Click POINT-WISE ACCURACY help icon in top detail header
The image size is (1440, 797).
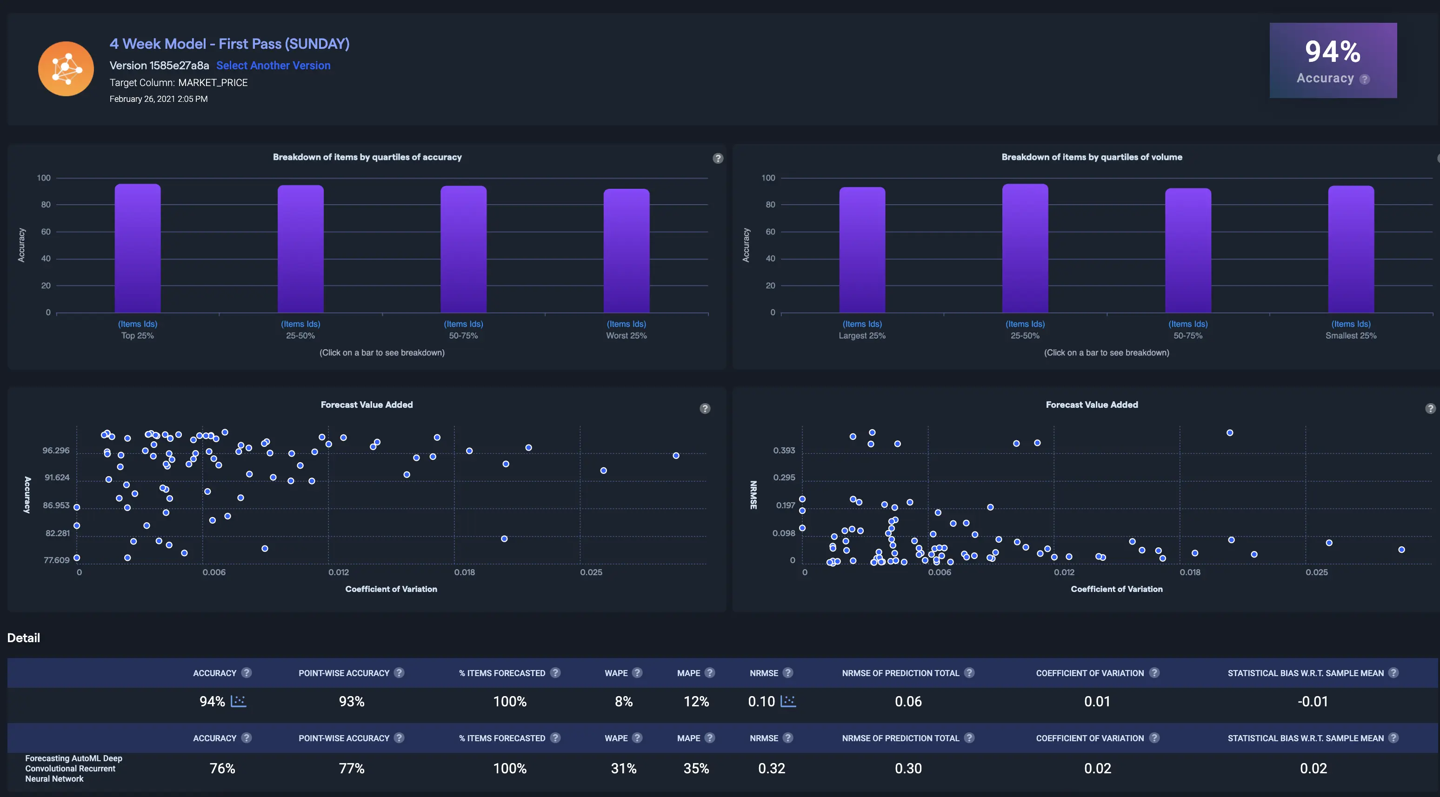[x=399, y=673]
